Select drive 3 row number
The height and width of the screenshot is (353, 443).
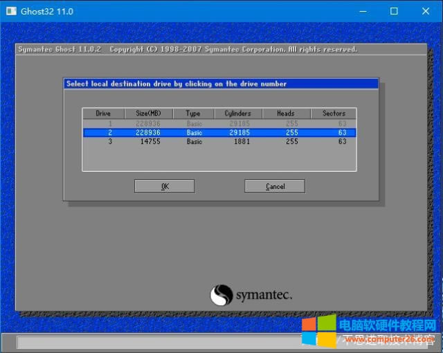click(x=110, y=141)
